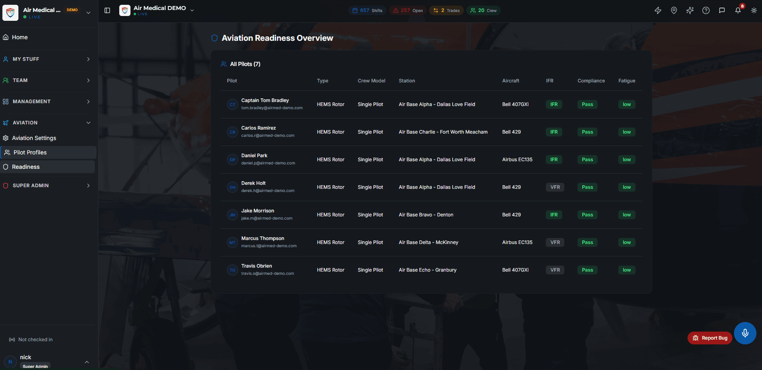Toggle the light/dark theme sun icon
The width and height of the screenshot is (762, 370).
pyautogui.click(x=754, y=10)
